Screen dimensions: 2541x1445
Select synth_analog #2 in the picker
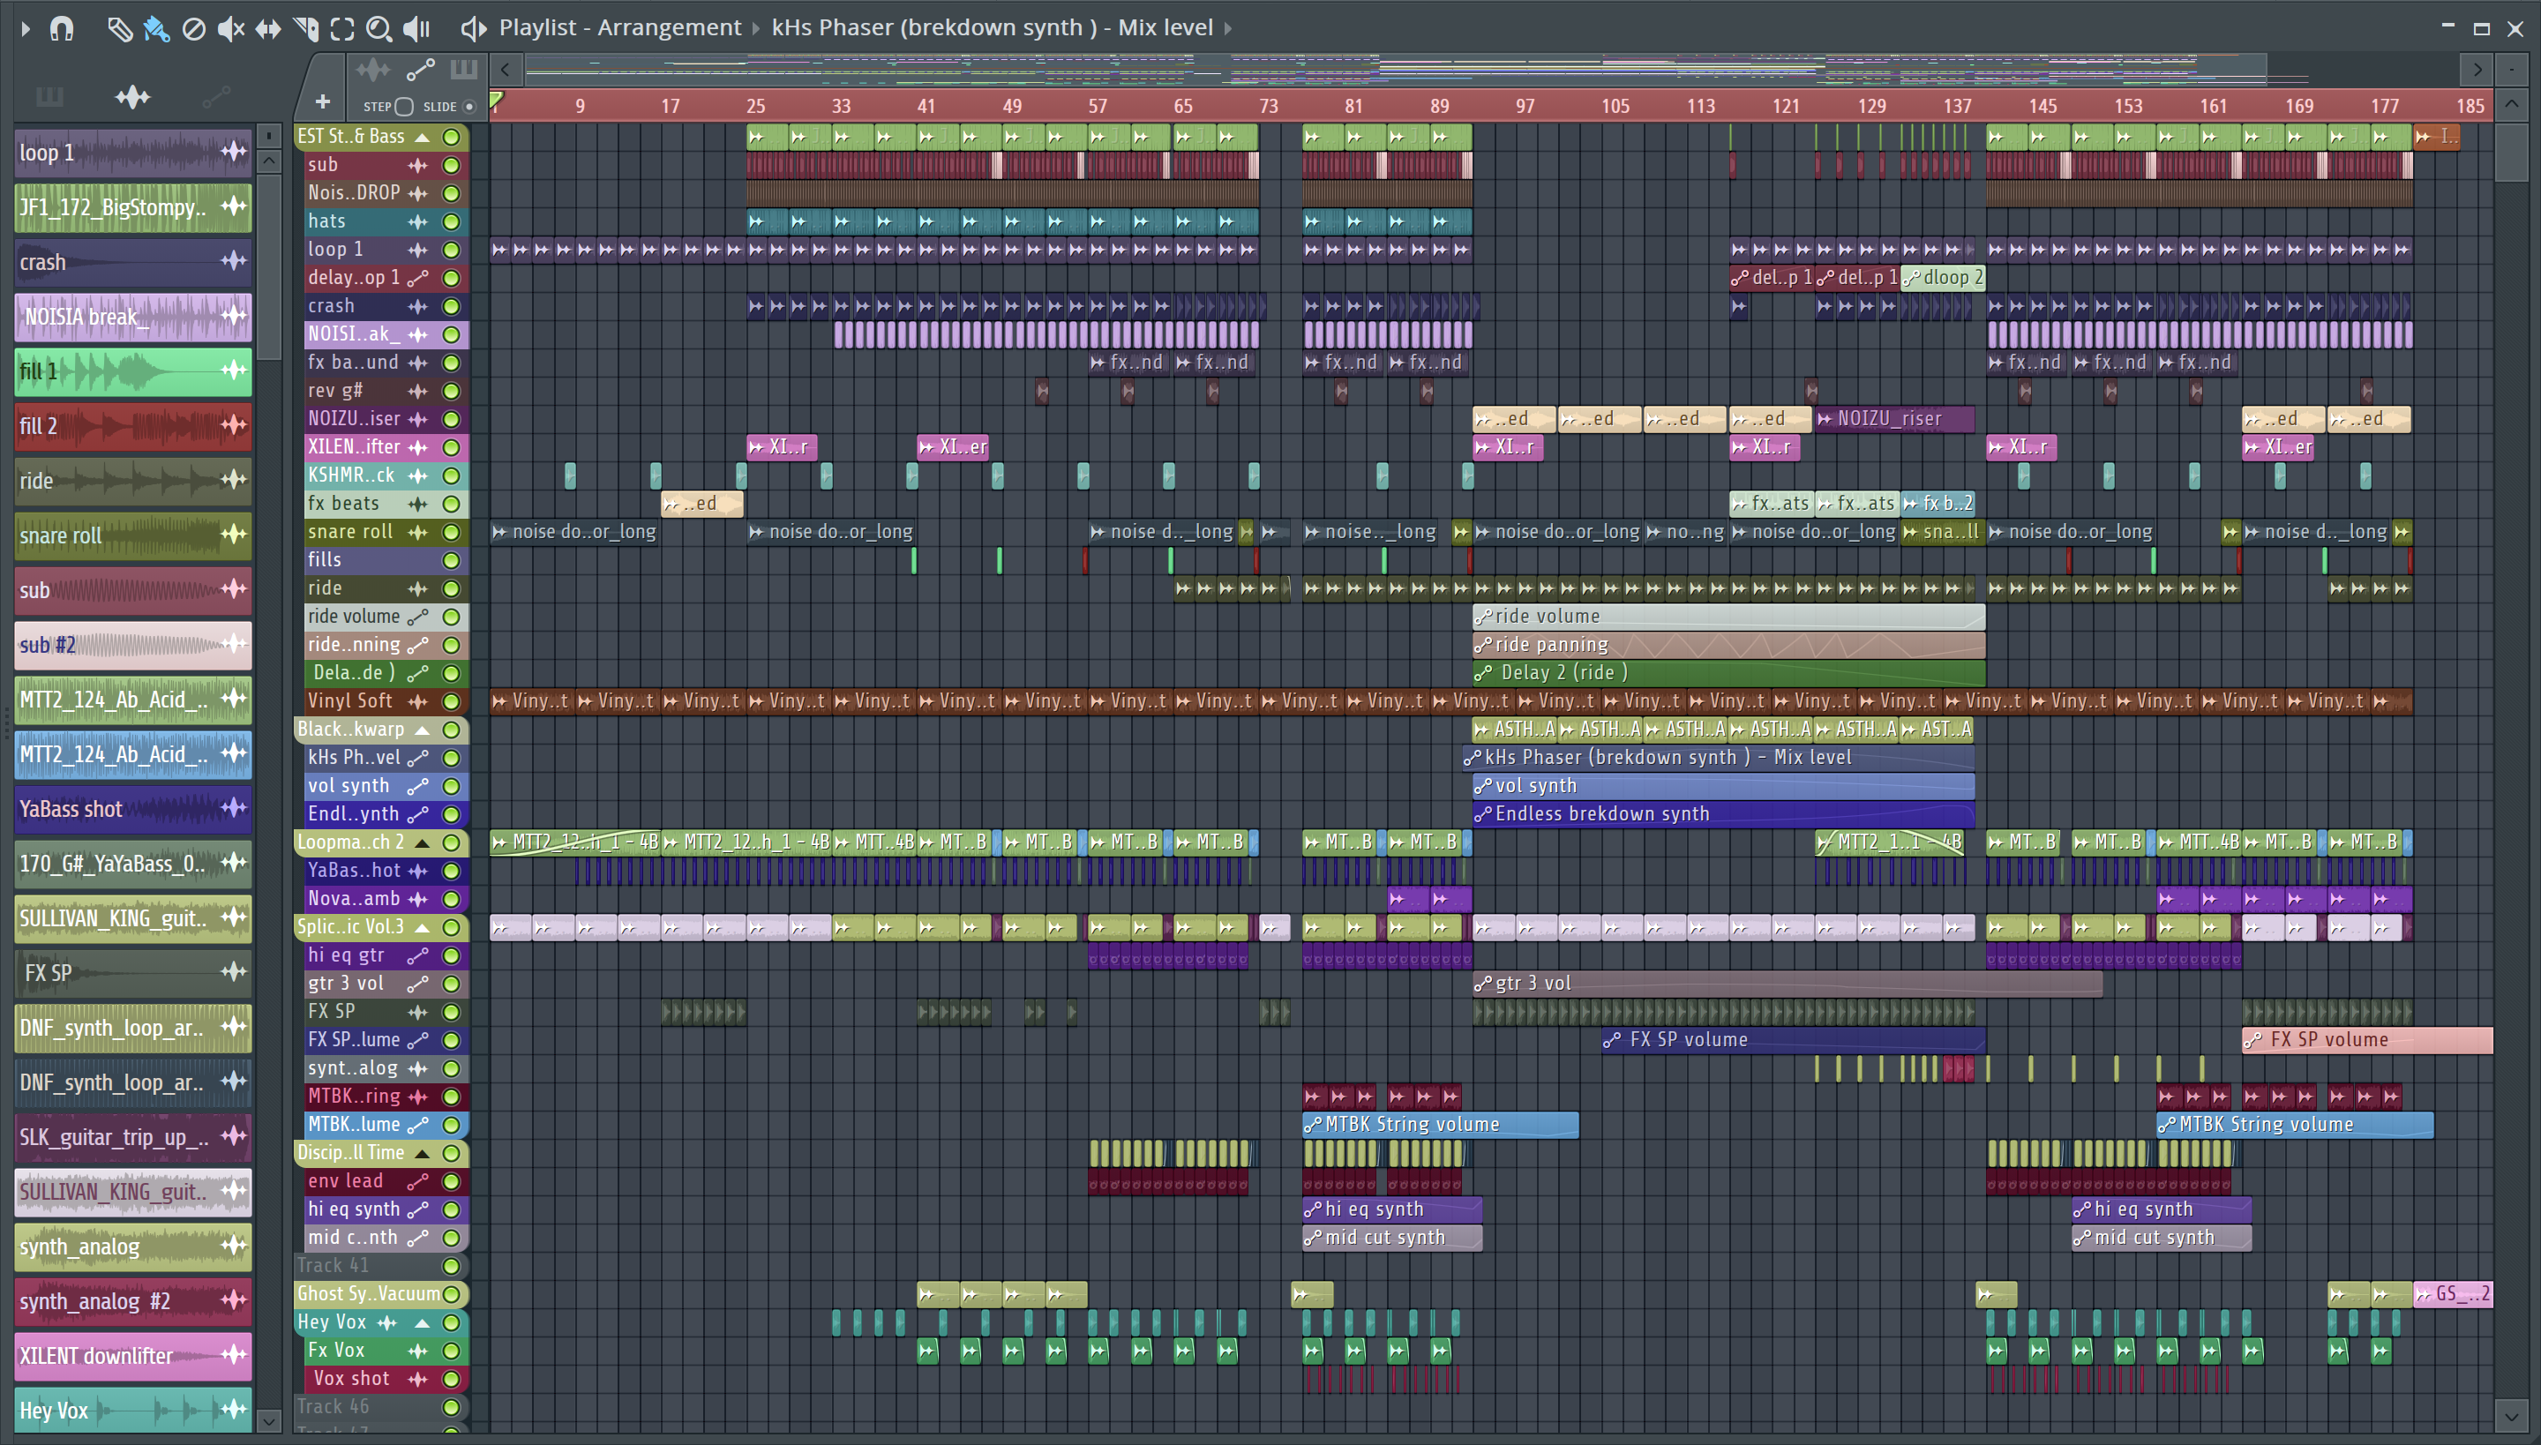[x=133, y=1301]
